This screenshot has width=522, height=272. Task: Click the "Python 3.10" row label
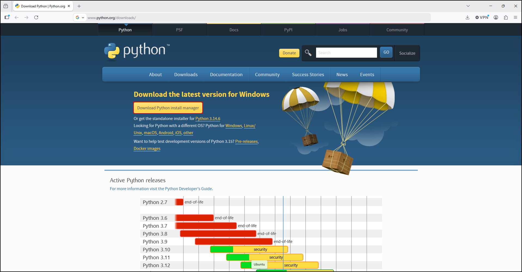tap(156, 250)
